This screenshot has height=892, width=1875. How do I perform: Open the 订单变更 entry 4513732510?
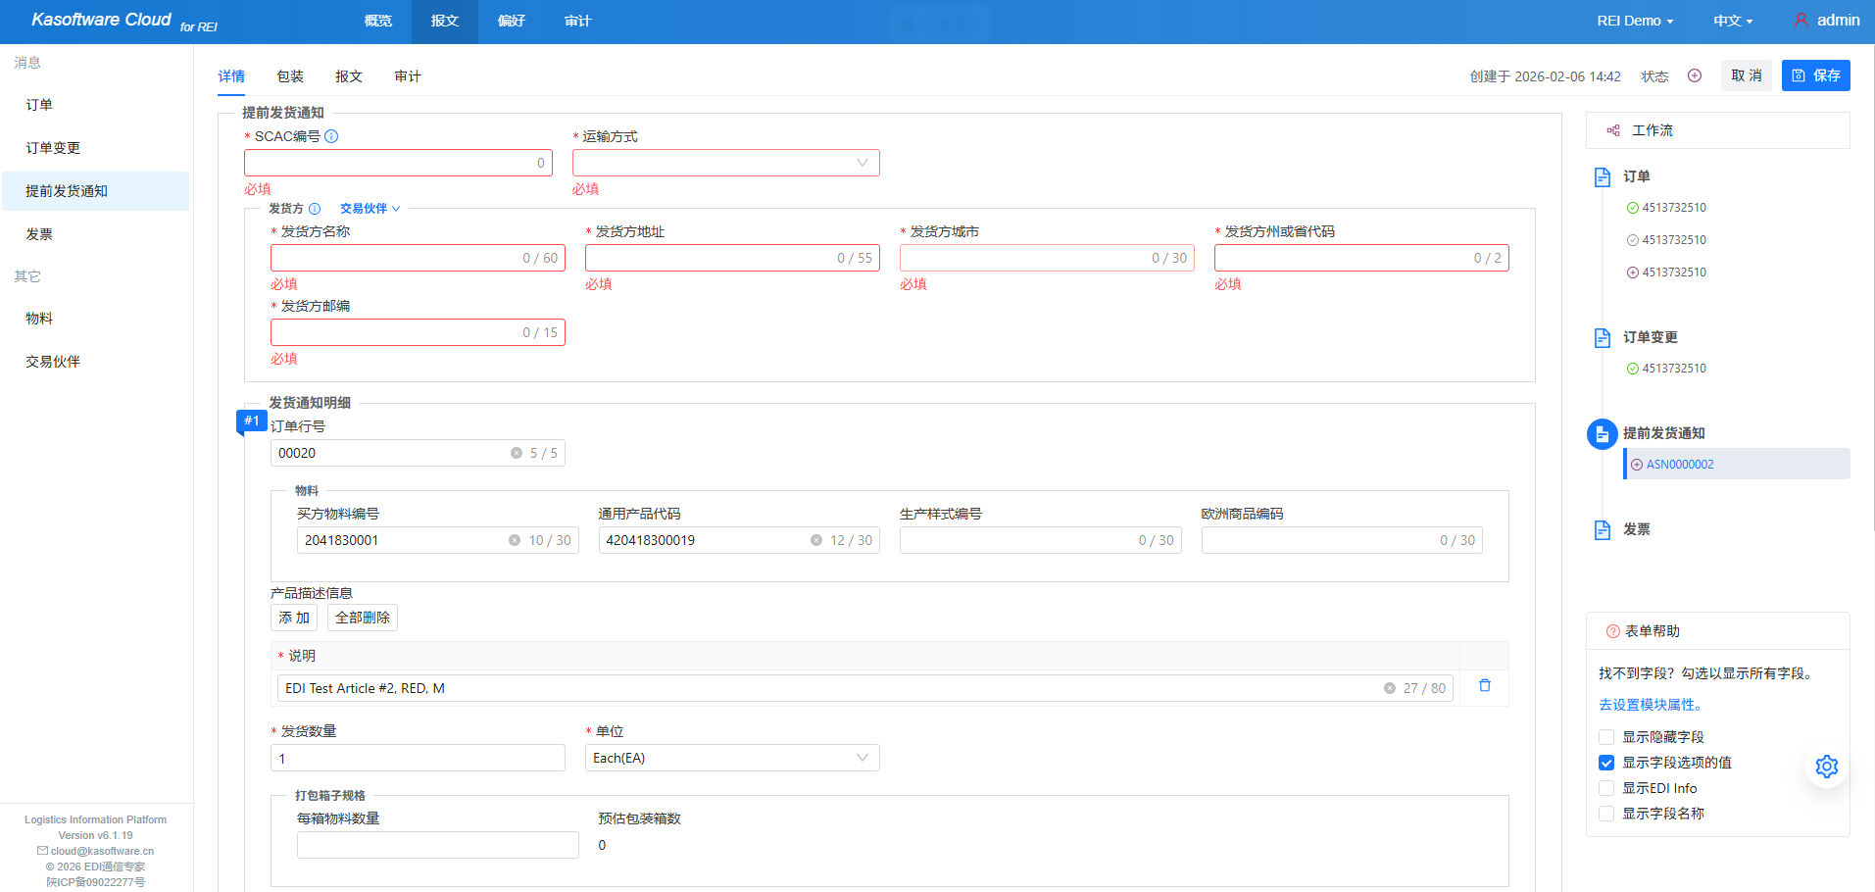tap(1674, 369)
